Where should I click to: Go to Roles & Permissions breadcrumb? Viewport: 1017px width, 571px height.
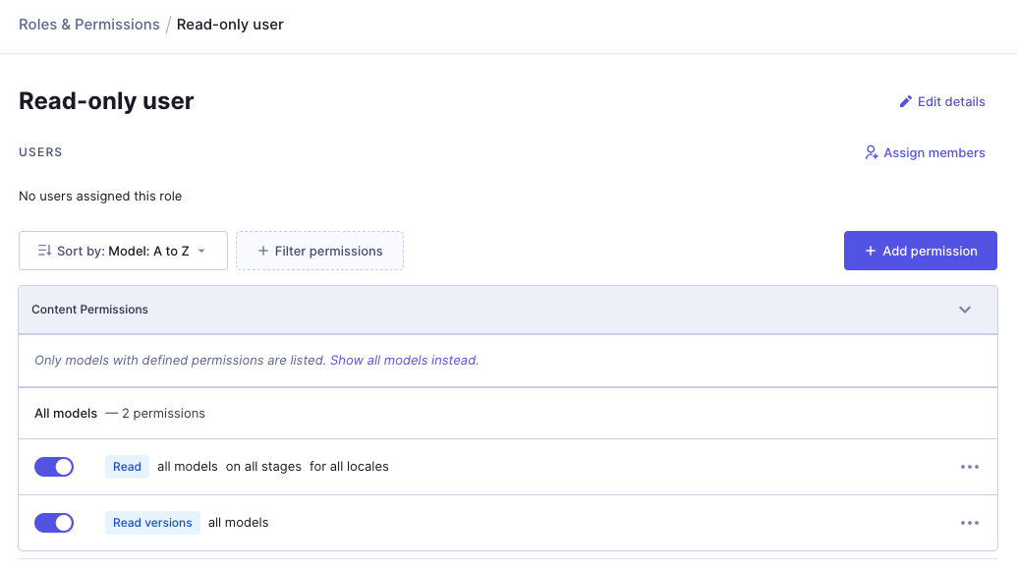[x=88, y=25]
